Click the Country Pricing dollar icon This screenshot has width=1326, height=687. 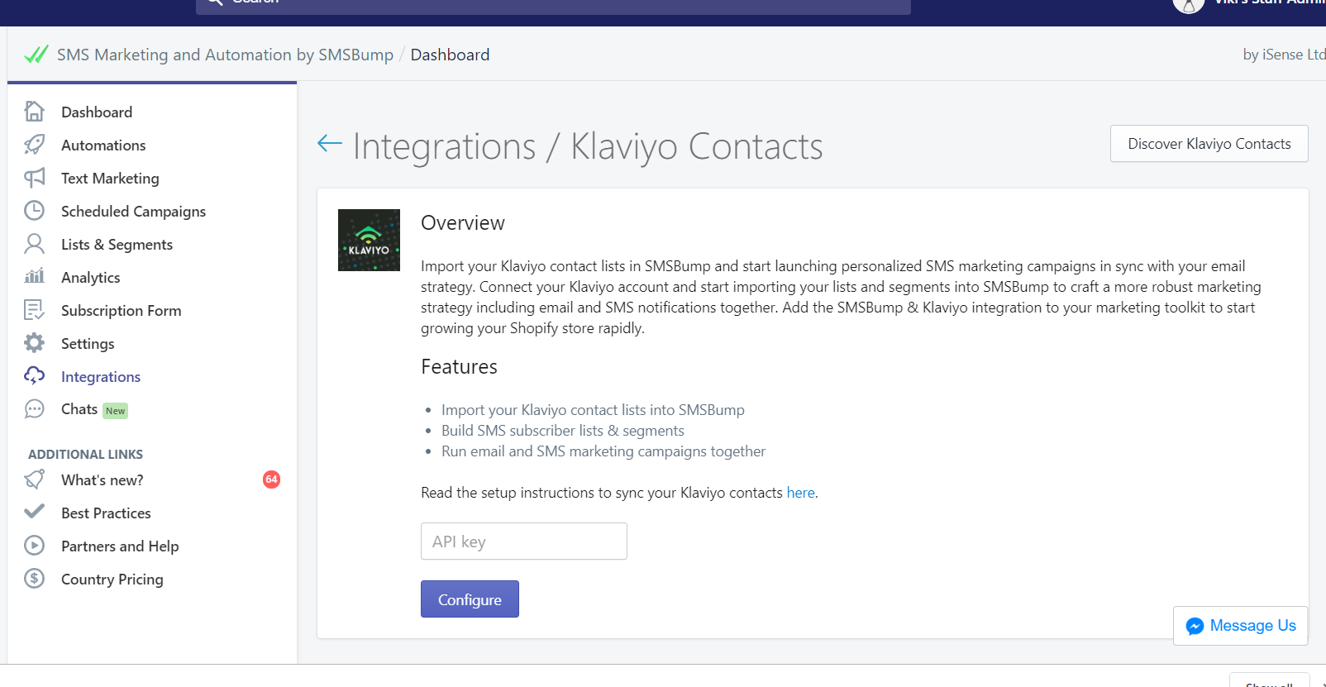[x=34, y=579]
